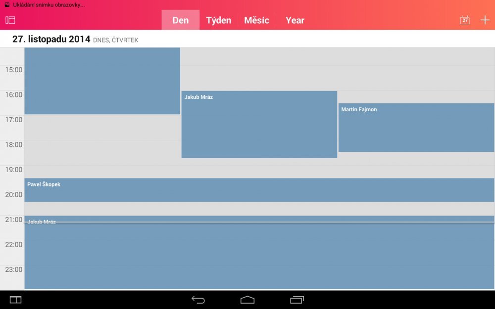Tap the screenshot saving notification icon
Screen dimensions: 495x309
[x=7, y=4]
